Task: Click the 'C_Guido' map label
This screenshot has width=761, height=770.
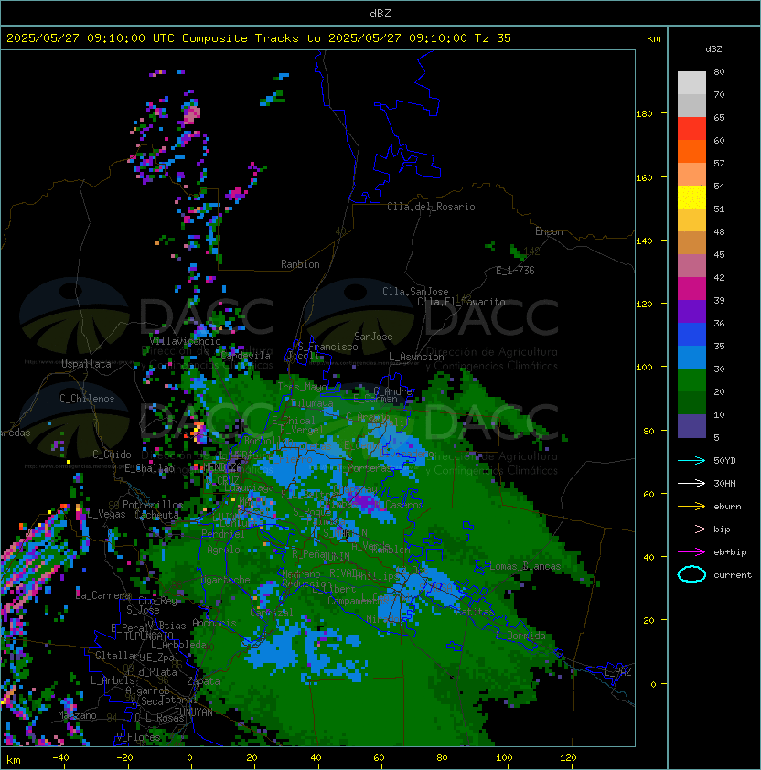Action: tap(112, 455)
